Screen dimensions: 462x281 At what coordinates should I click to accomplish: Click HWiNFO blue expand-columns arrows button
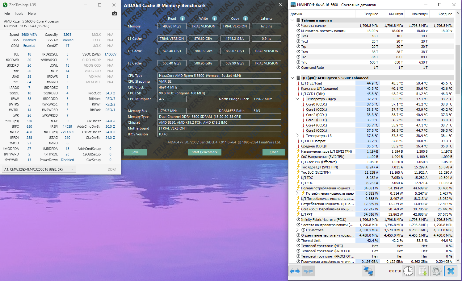pyautogui.click(x=295, y=271)
